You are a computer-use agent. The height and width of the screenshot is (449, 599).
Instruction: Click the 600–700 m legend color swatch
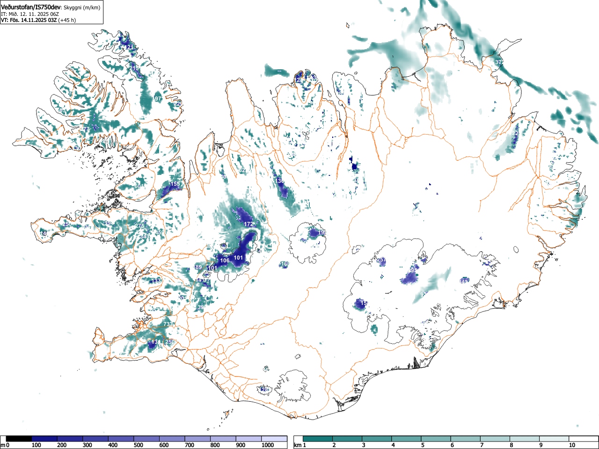pos(172,439)
